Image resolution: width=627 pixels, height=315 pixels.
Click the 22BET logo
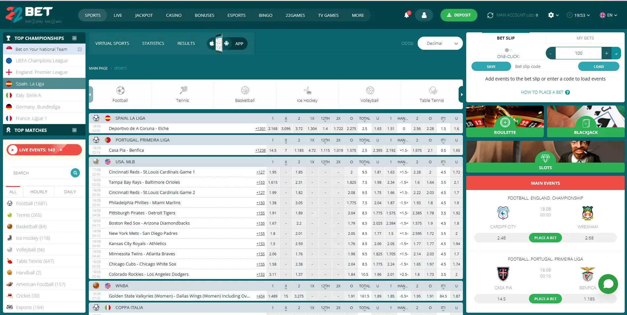point(34,15)
